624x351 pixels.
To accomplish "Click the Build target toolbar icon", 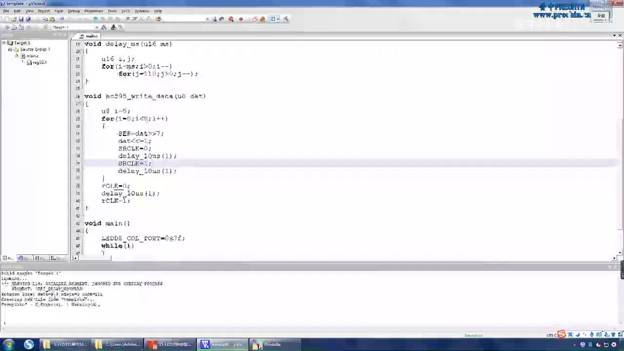I will [14, 27].
